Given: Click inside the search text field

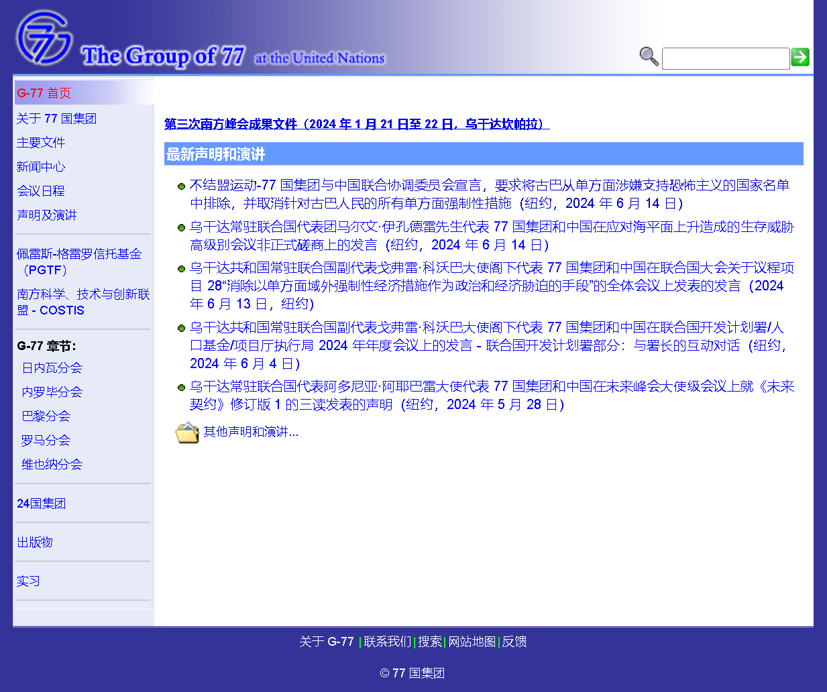Looking at the screenshot, I should [725, 58].
